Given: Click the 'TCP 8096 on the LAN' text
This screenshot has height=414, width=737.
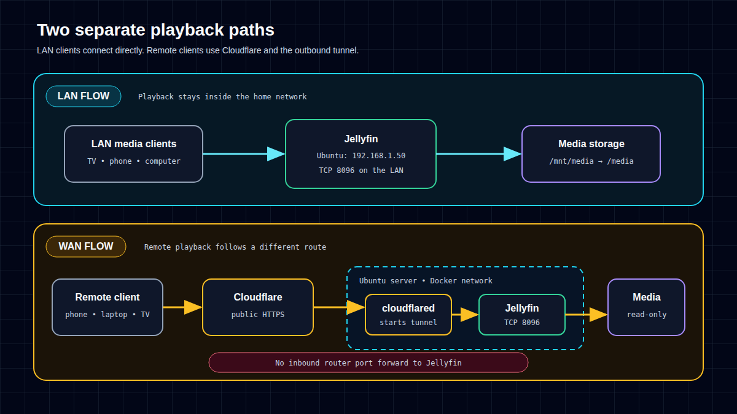Looking at the screenshot, I should tap(361, 171).
